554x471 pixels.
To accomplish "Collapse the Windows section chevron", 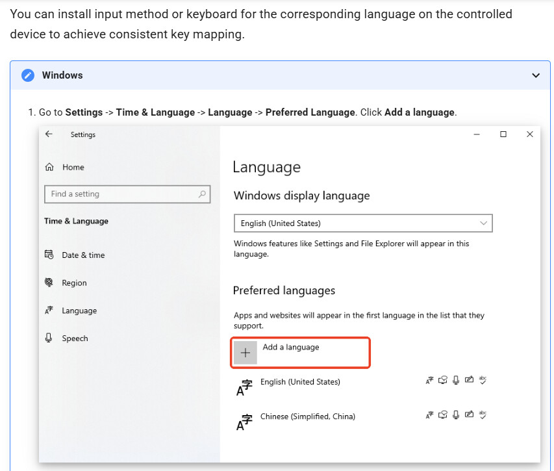I will [535, 75].
